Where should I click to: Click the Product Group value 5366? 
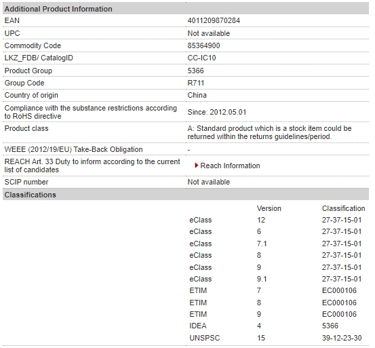(x=195, y=71)
